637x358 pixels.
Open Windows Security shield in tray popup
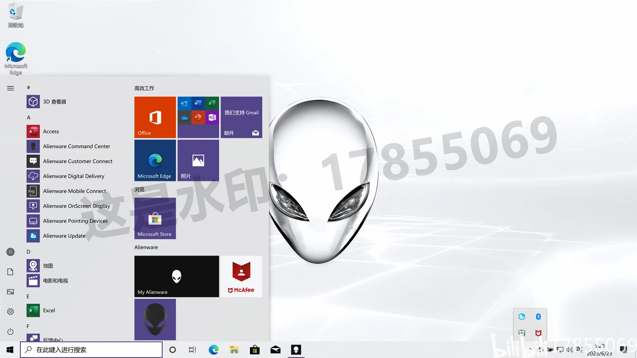[x=522, y=333]
